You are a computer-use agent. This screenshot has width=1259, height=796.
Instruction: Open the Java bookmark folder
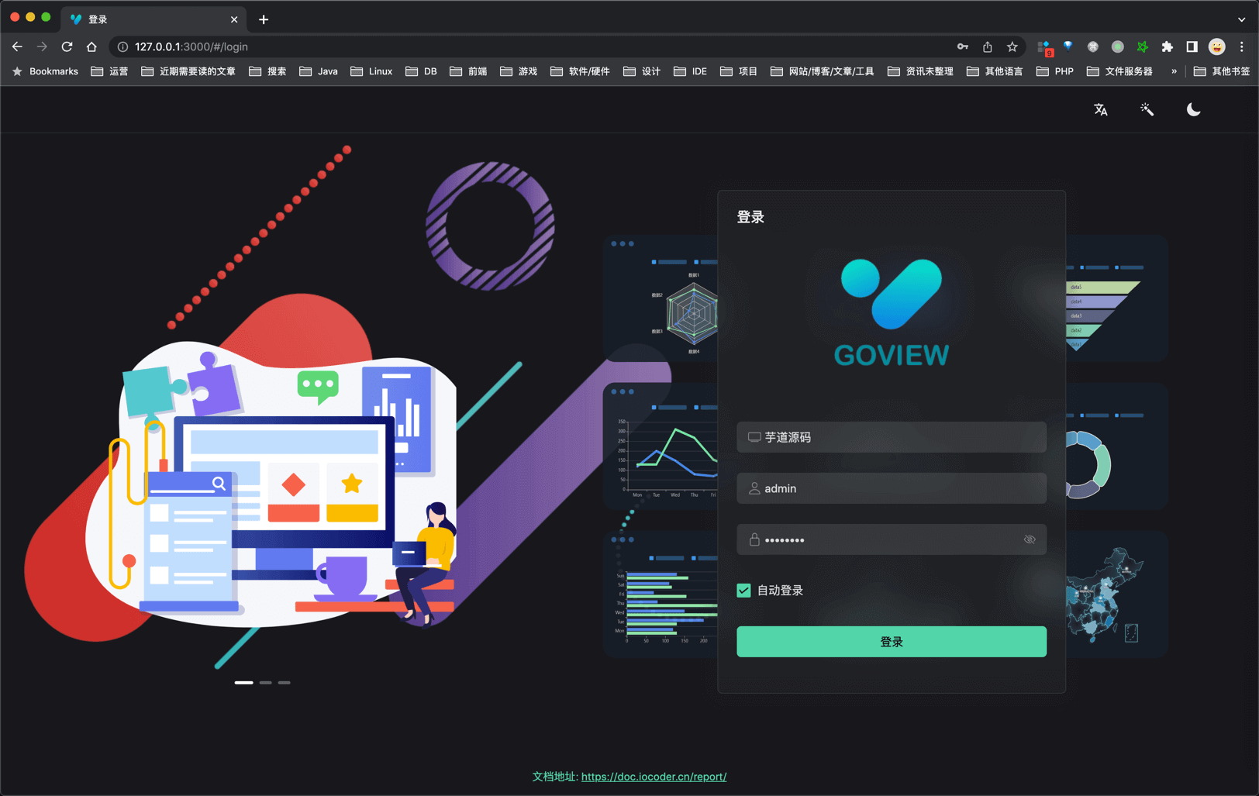tap(319, 71)
